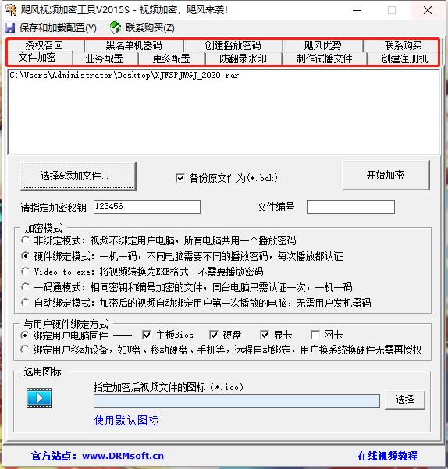Toggle 备份原文件为(*.bak) checkbox

pyautogui.click(x=180, y=178)
